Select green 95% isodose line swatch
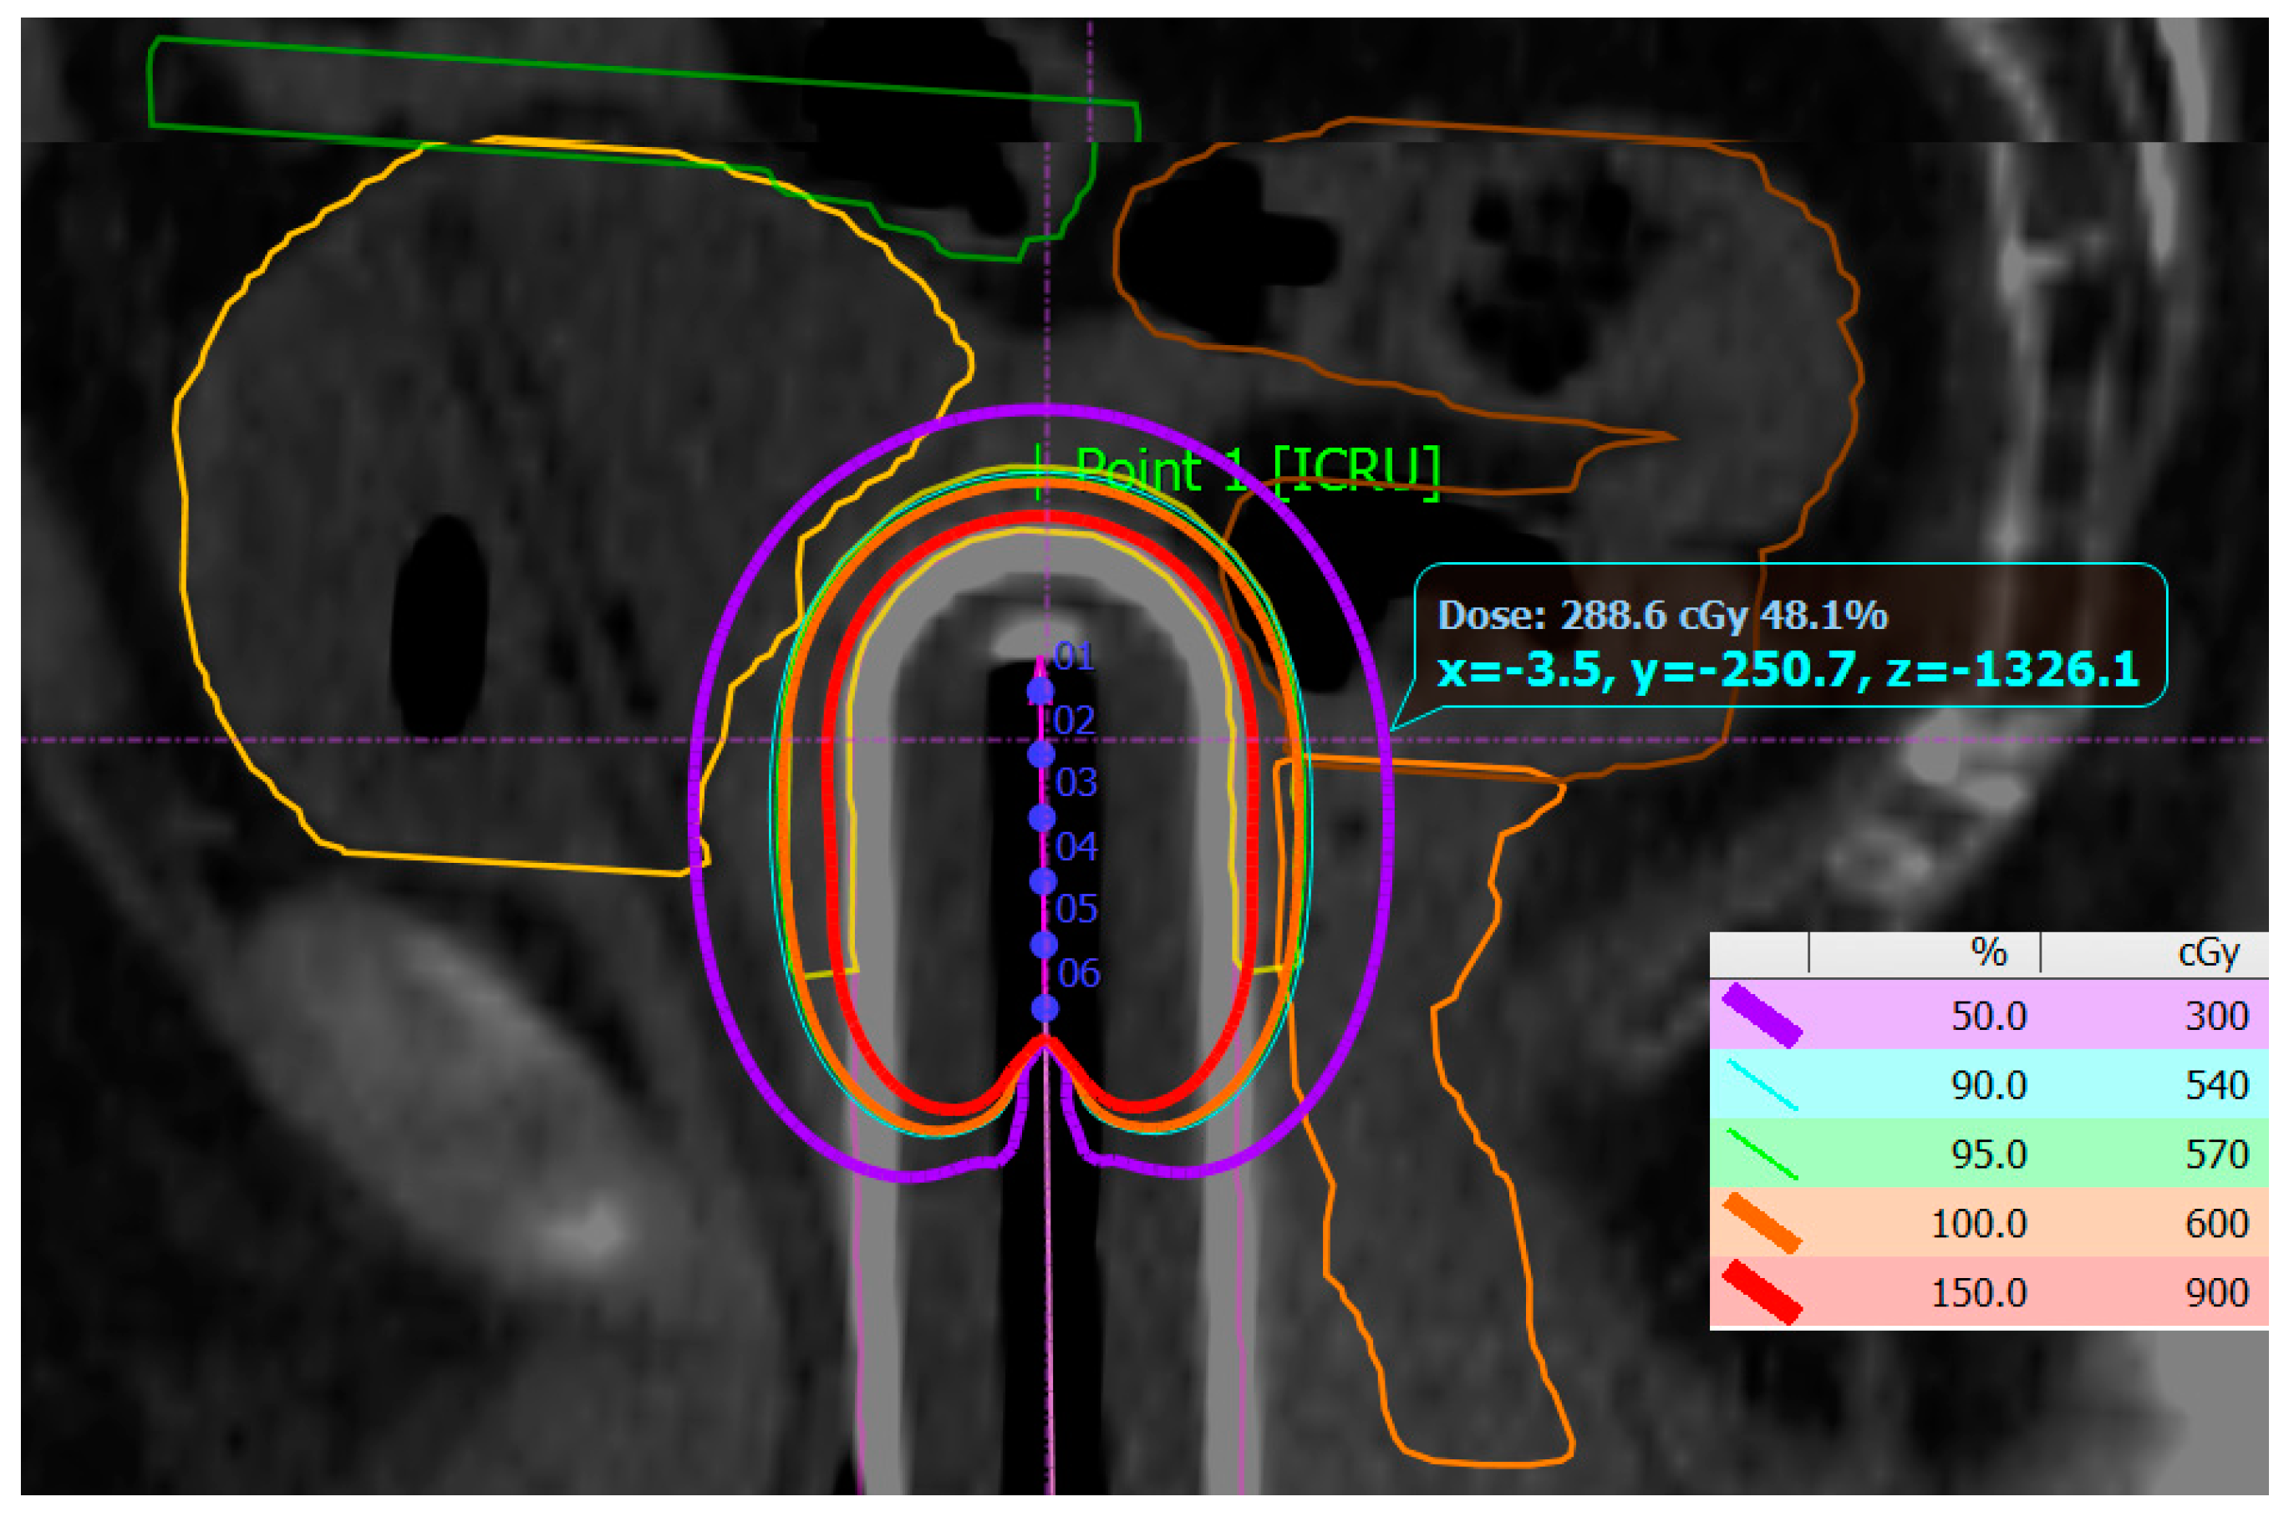Viewport: 2294px width, 1517px height. 1761,1154
